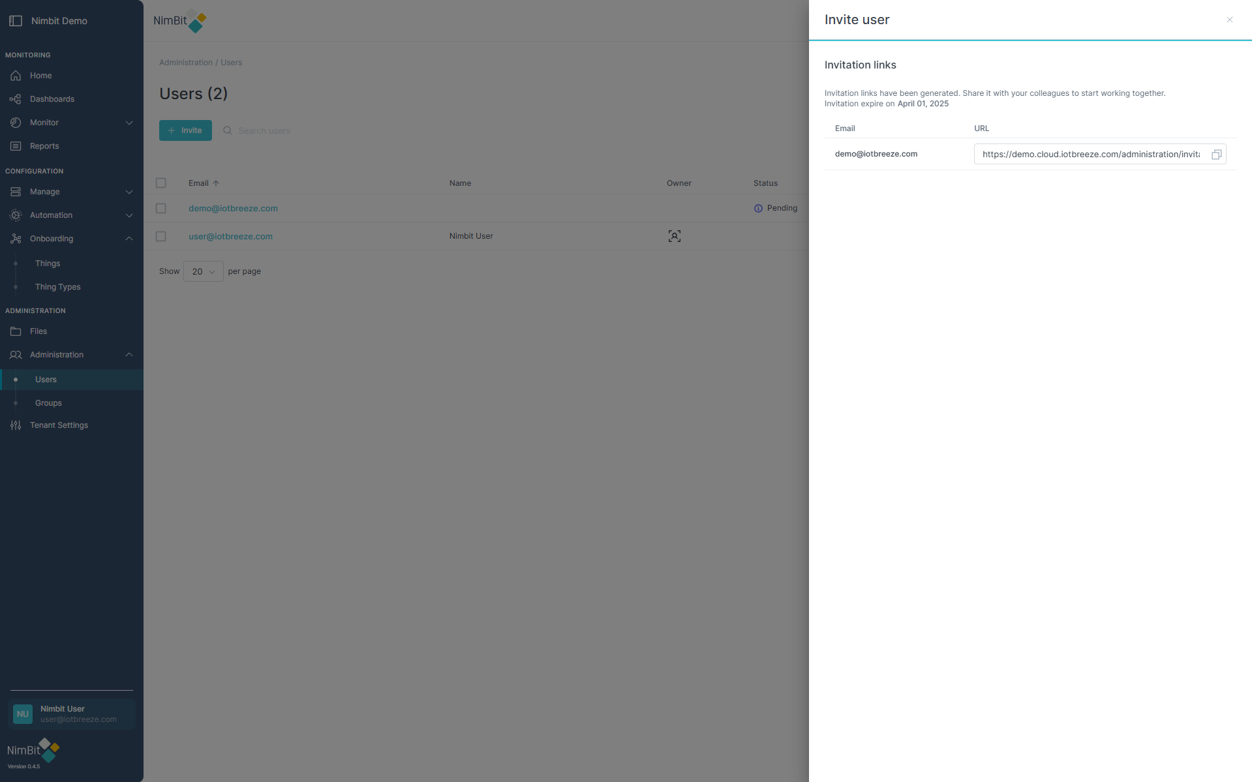Open the Reports page icon

tap(16, 146)
